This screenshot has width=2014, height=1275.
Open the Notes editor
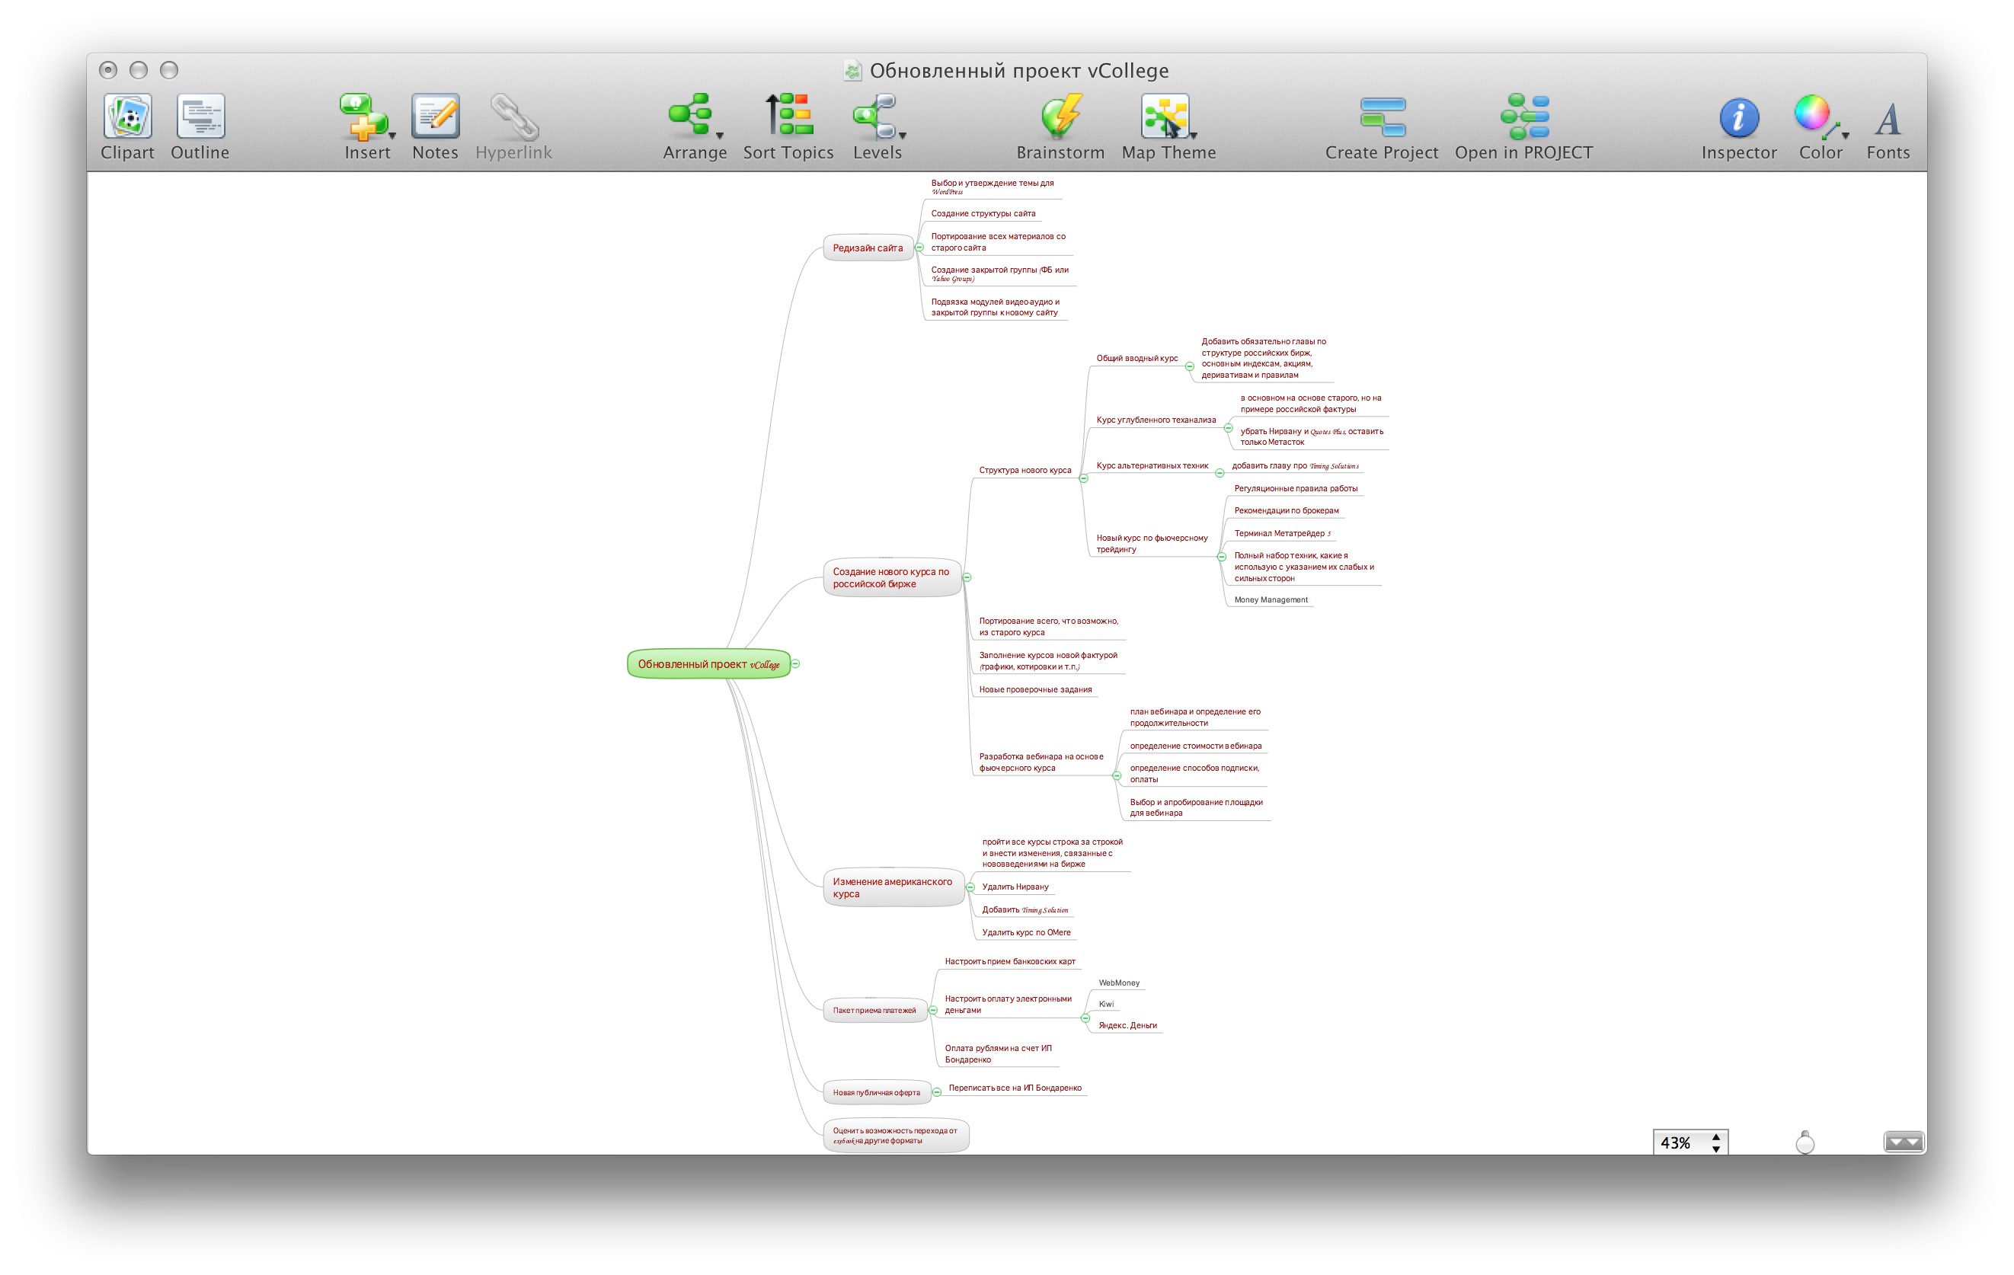click(x=435, y=117)
